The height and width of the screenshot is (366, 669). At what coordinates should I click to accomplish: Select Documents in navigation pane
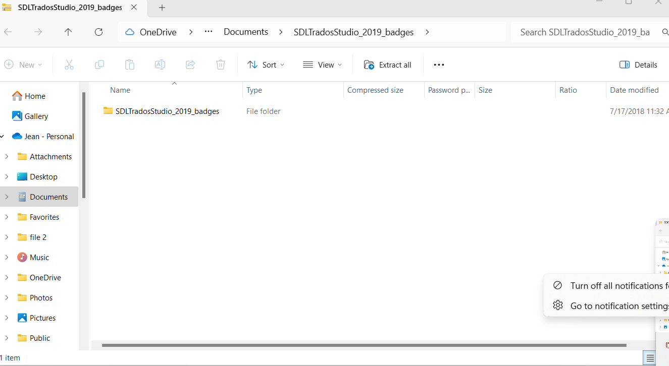coord(43,197)
